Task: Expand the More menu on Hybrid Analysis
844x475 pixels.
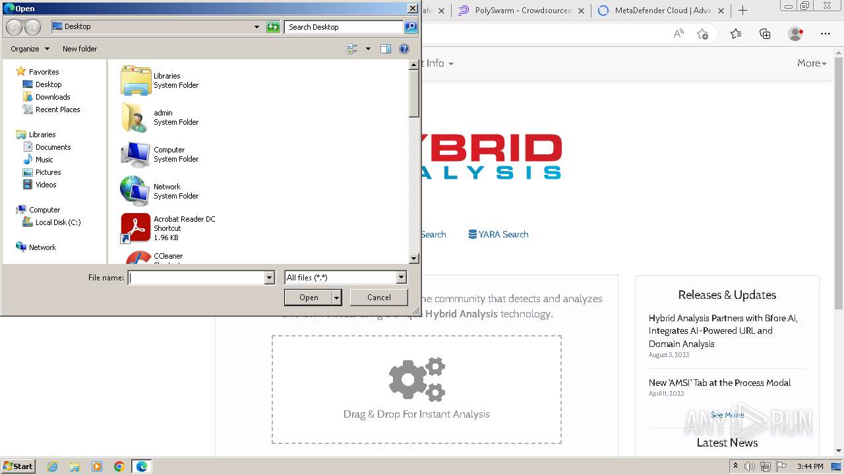Action: point(812,63)
